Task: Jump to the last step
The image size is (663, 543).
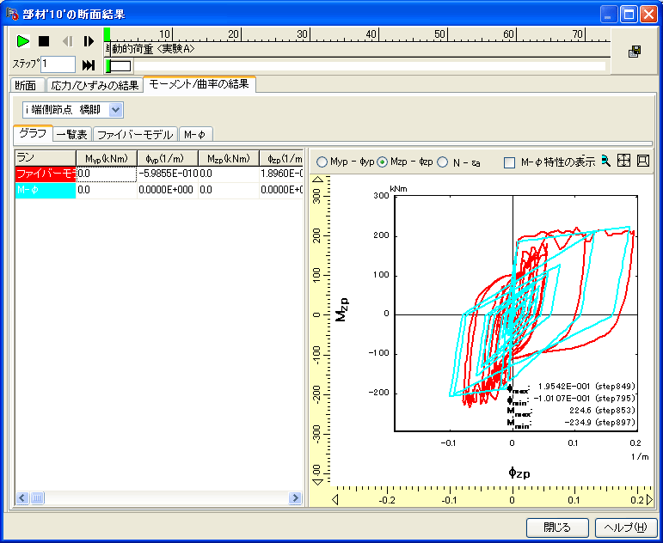Action: (89, 65)
